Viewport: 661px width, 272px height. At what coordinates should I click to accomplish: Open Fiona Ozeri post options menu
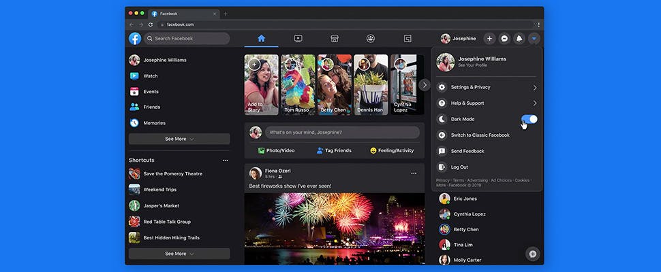414,173
